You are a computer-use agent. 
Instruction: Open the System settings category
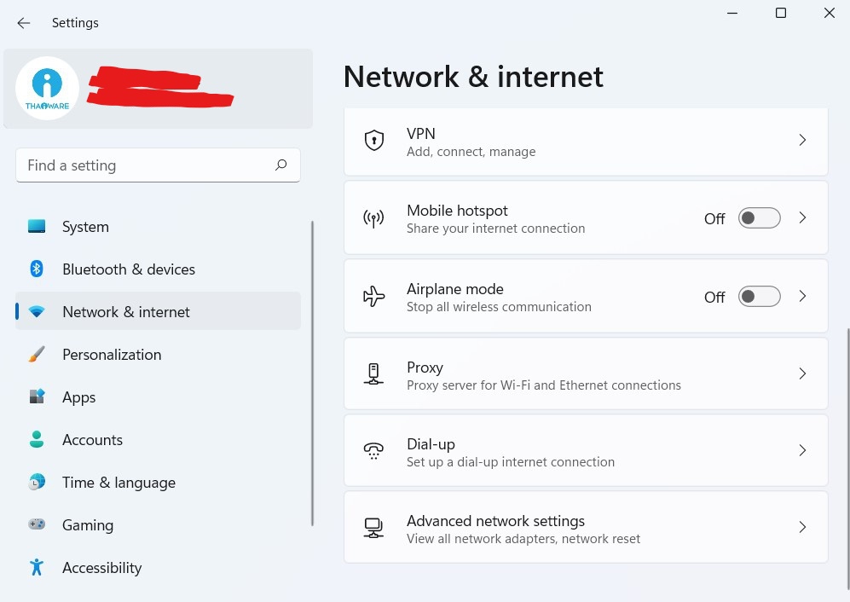(85, 227)
